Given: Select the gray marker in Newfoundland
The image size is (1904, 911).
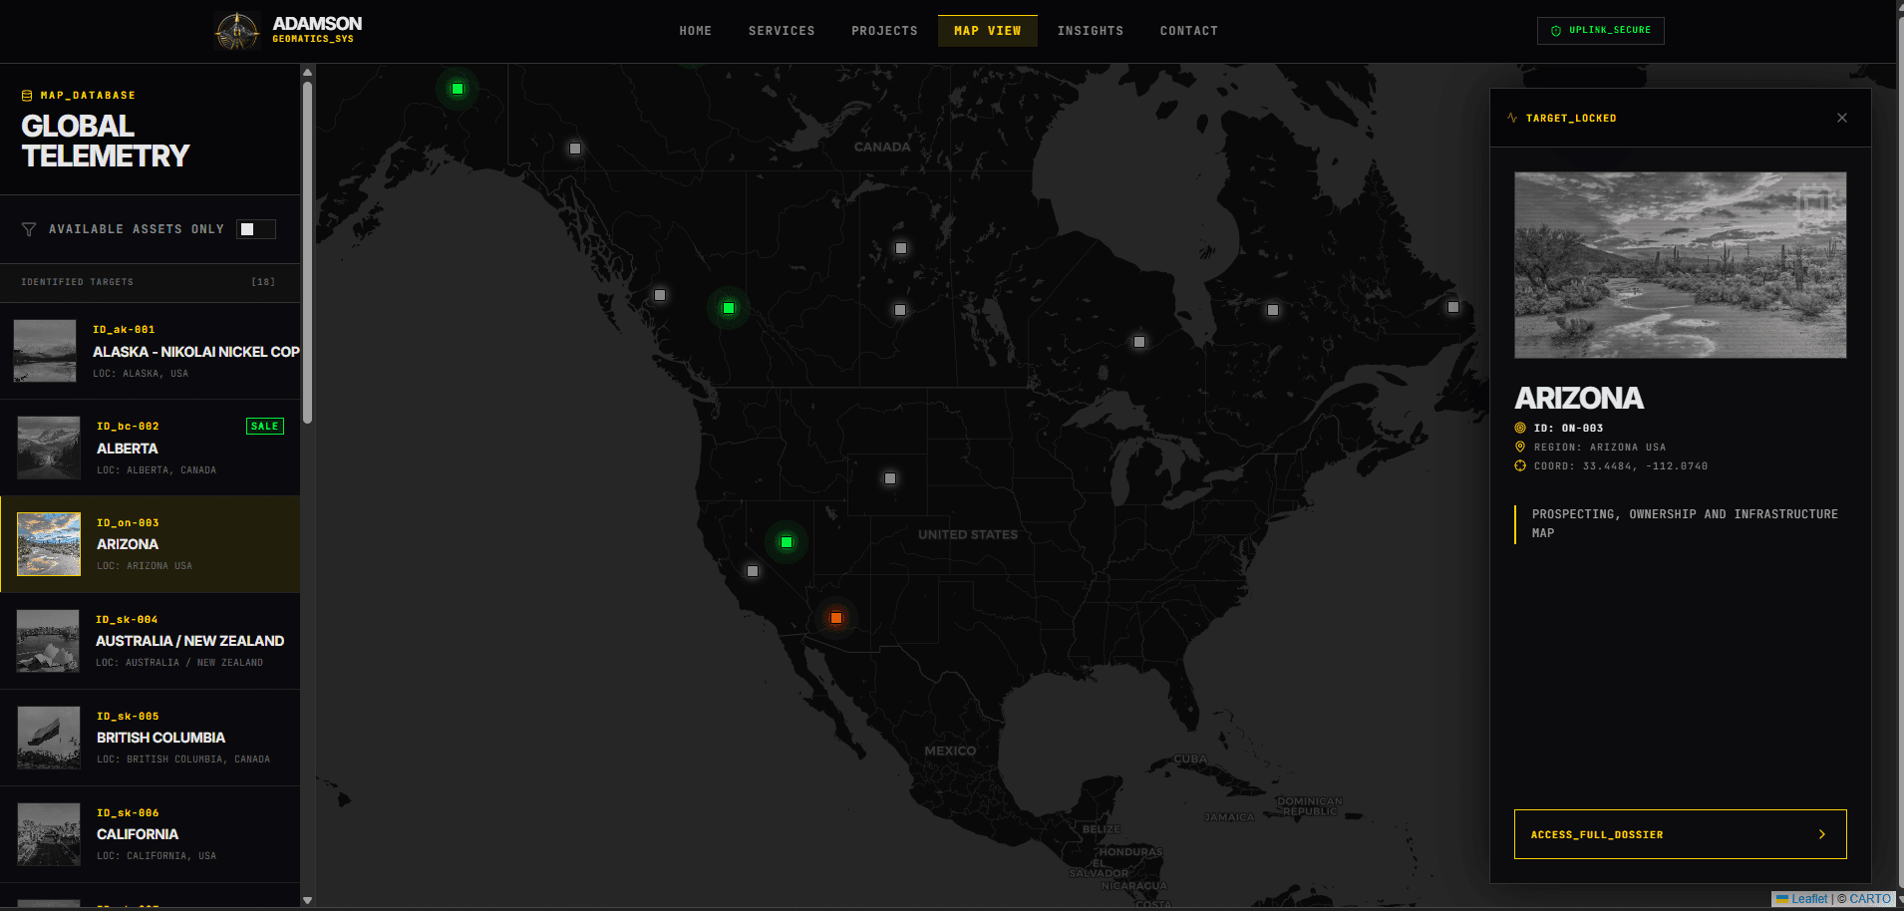Looking at the screenshot, I should point(1453,307).
